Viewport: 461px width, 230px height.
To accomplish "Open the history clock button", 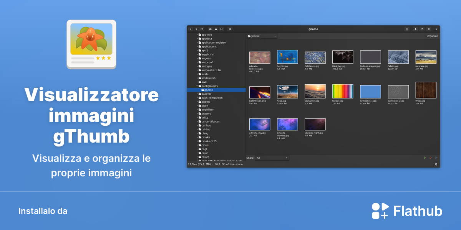I will pos(202,29).
